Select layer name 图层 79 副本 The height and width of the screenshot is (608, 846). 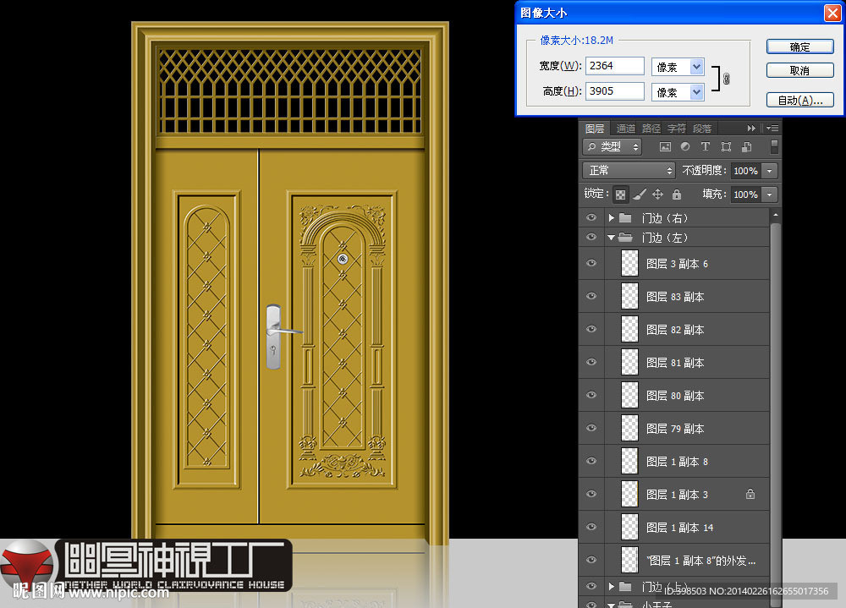click(675, 429)
